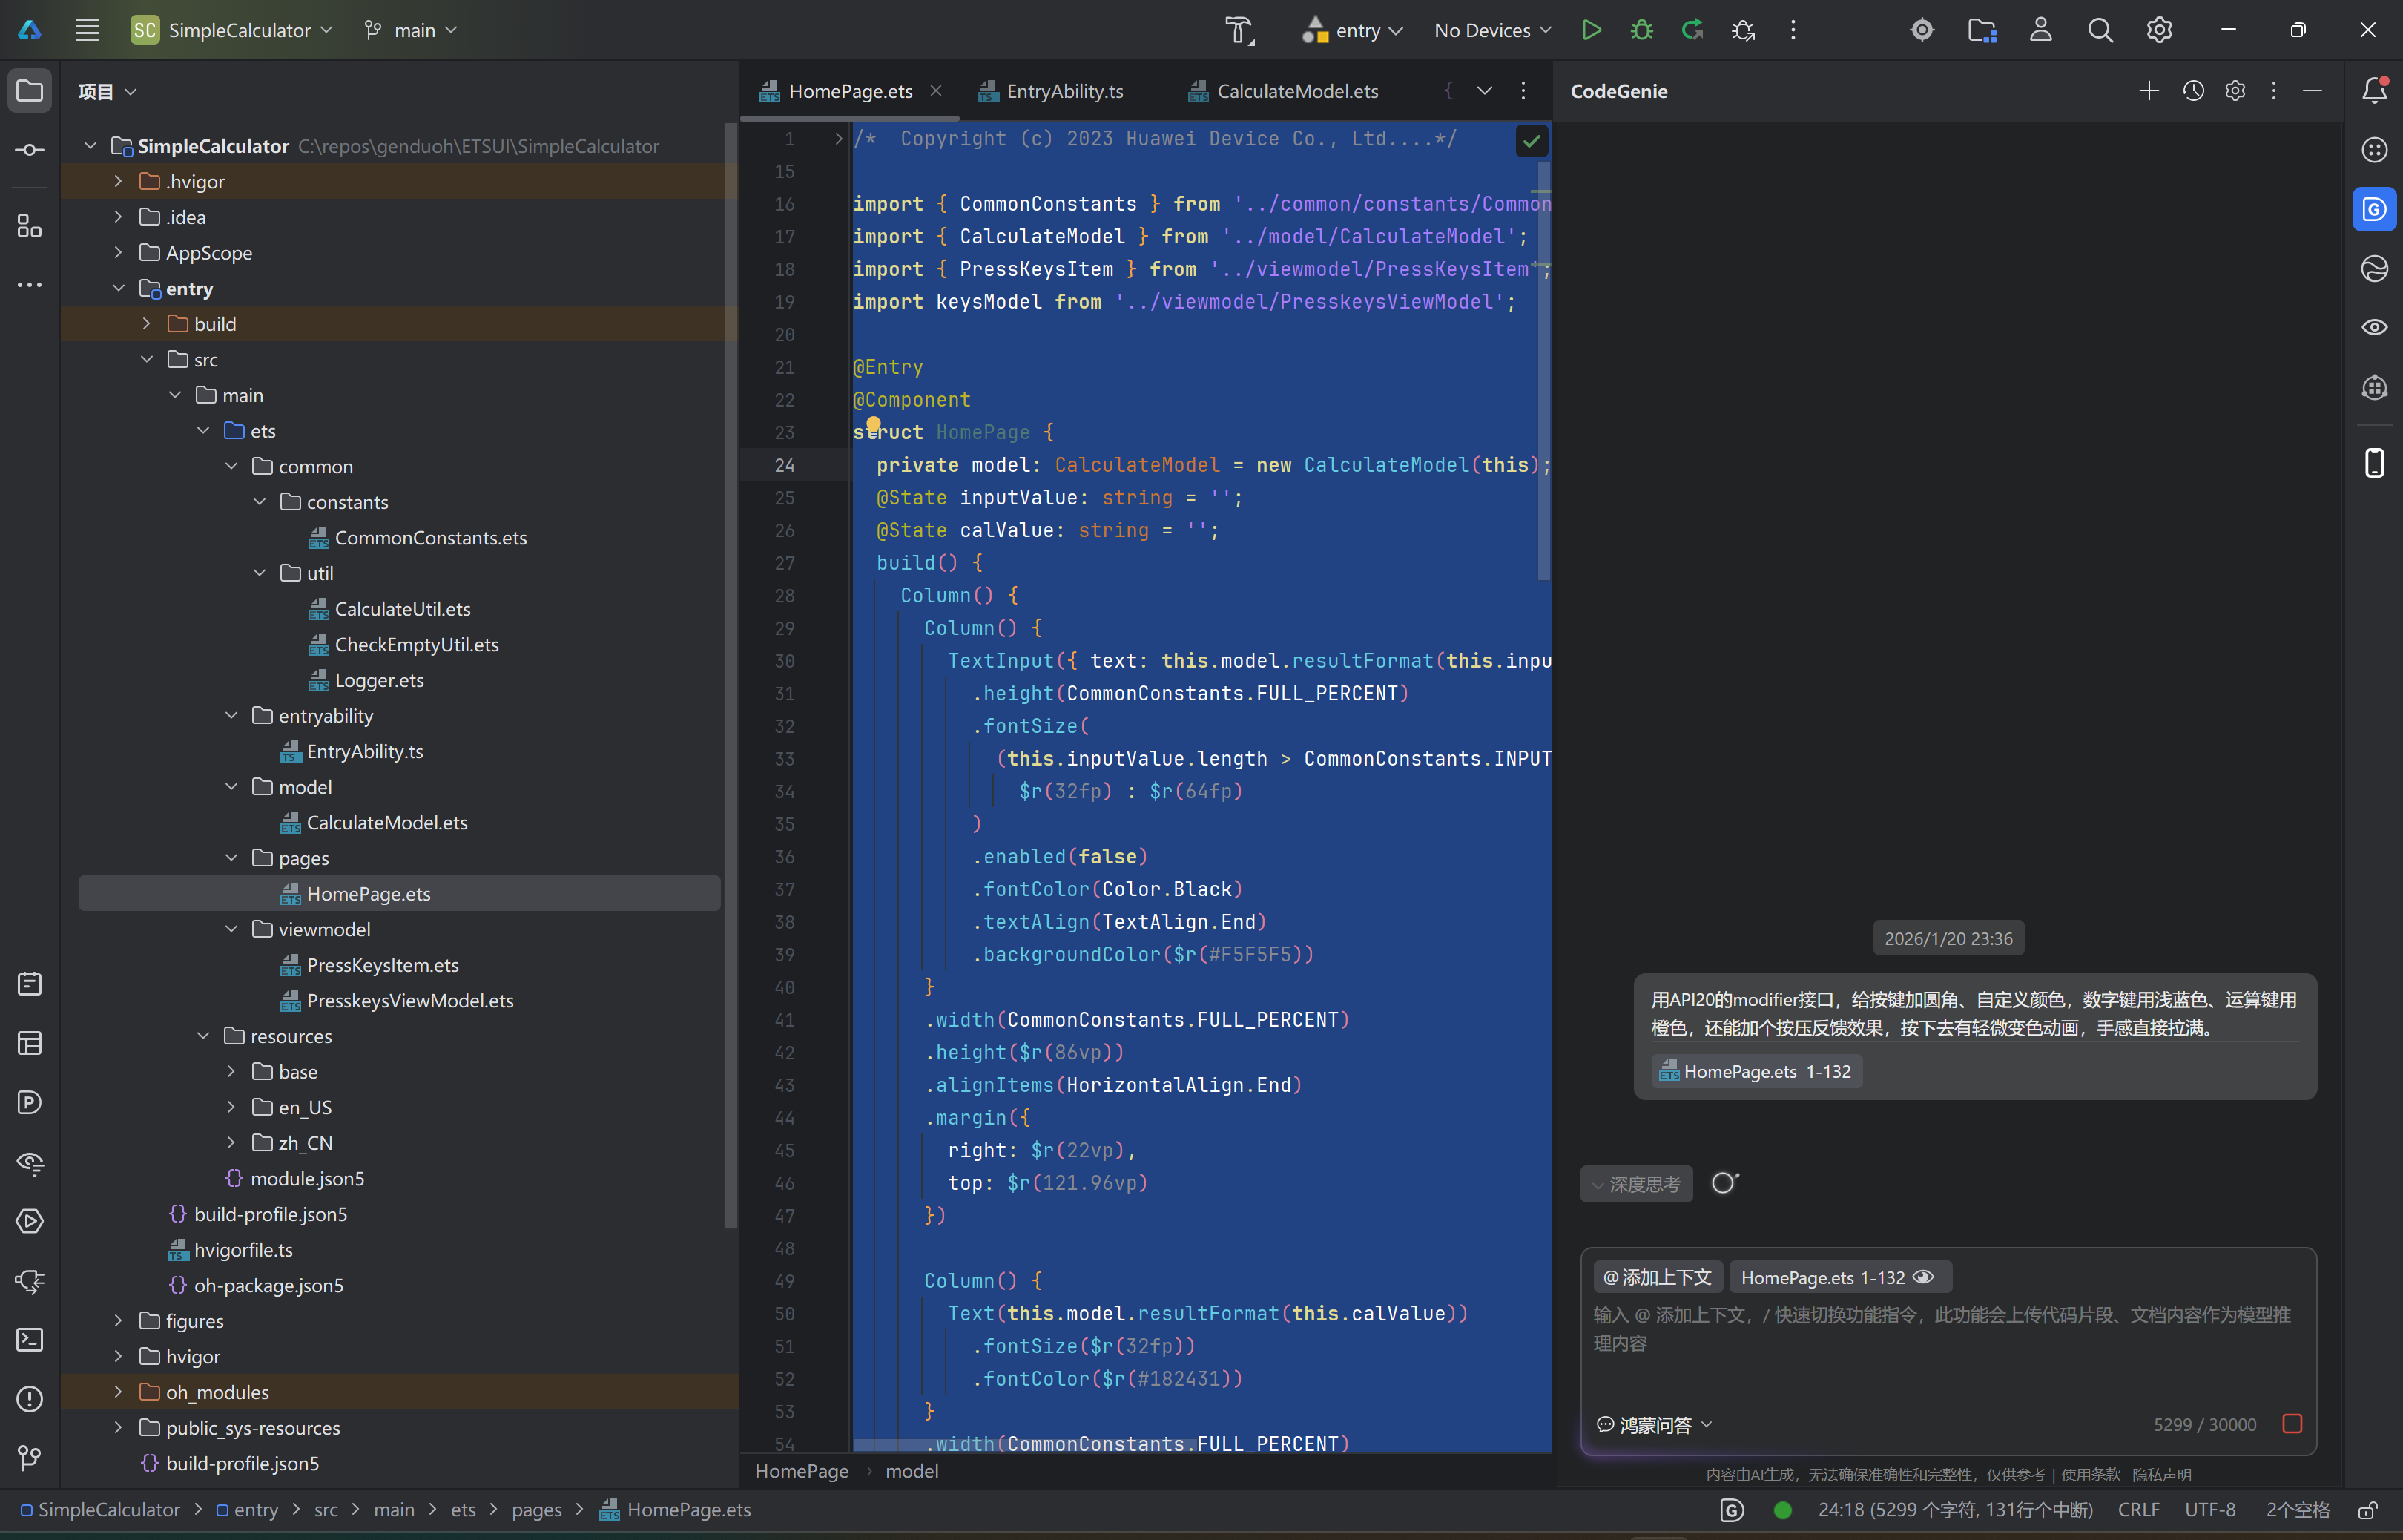Open the Previewer eye icon in right sidebar

point(2374,328)
